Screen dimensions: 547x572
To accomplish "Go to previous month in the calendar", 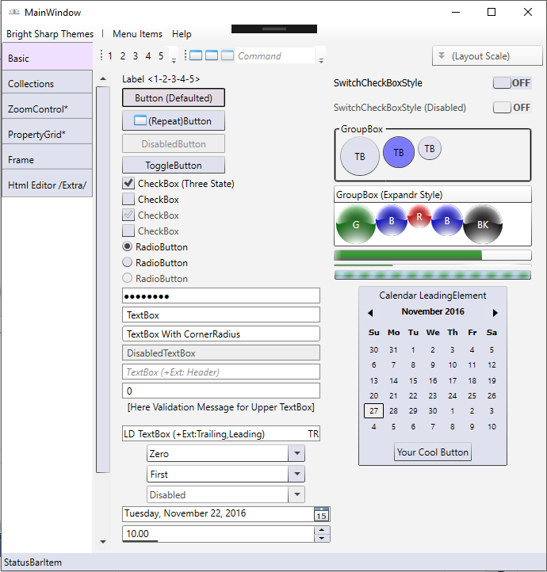I will click(x=370, y=313).
